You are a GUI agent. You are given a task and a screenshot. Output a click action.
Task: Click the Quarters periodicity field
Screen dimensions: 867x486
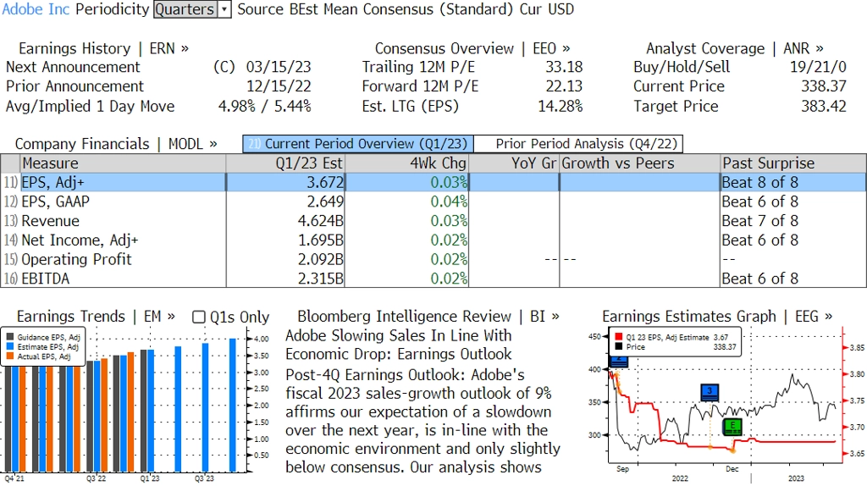point(185,9)
